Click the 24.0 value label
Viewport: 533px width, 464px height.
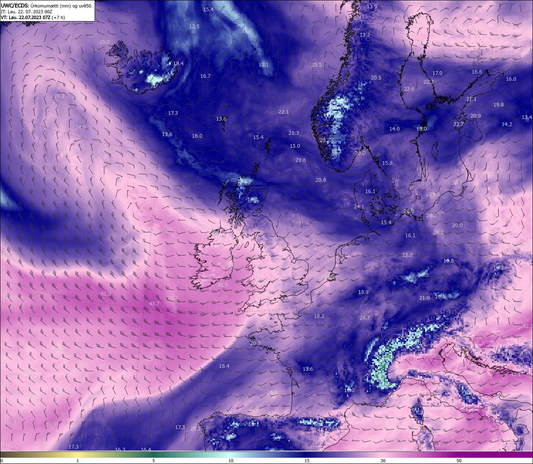point(80,127)
